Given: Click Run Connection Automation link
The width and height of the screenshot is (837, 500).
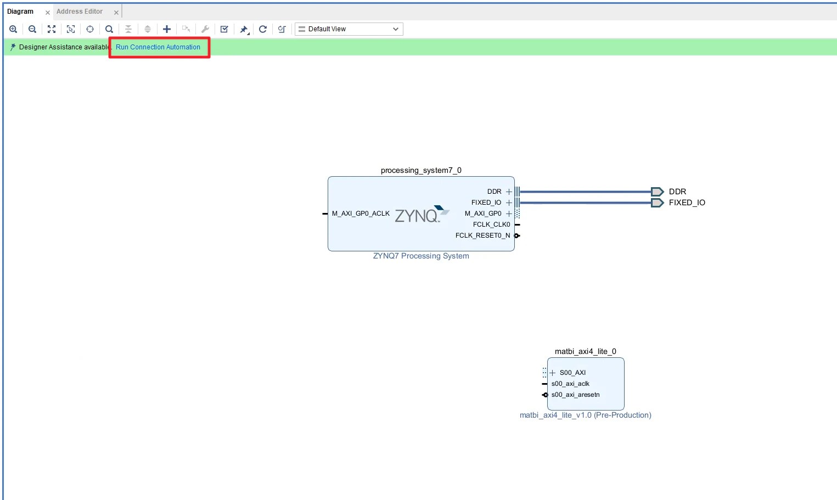Looking at the screenshot, I should (158, 47).
